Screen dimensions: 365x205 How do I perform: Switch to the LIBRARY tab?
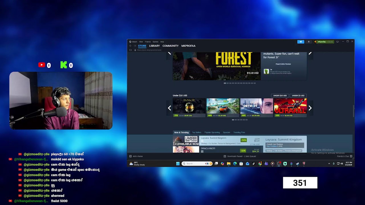coord(154,46)
